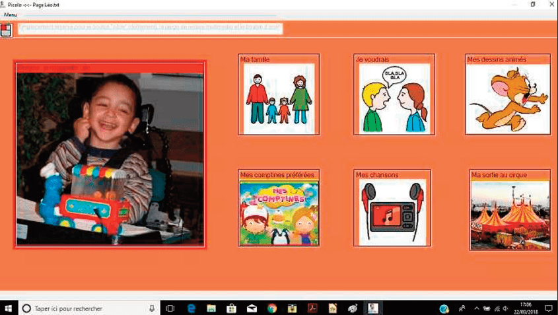Image resolution: width=558 pixels, height=315 pixels.
Task: Open the notification center icon
Action: [548, 308]
